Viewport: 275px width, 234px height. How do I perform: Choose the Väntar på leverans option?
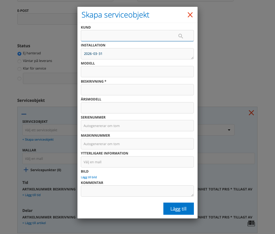(20, 61)
